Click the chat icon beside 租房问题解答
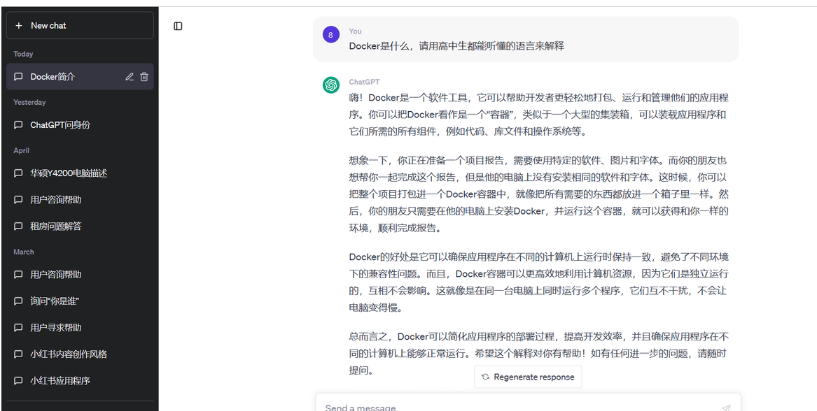Image resolution: width=817 pixels, height=411 pixels. pyautogui.click(x=18, y=226)
